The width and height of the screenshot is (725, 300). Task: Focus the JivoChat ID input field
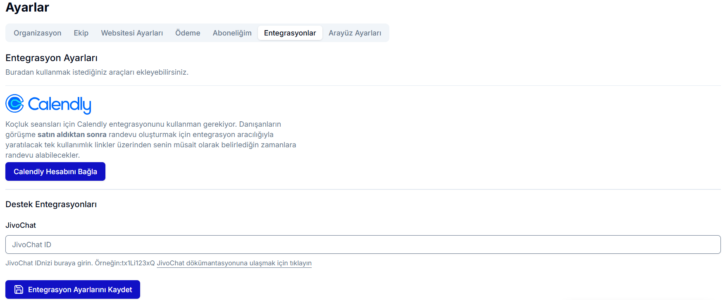[362, 245]
